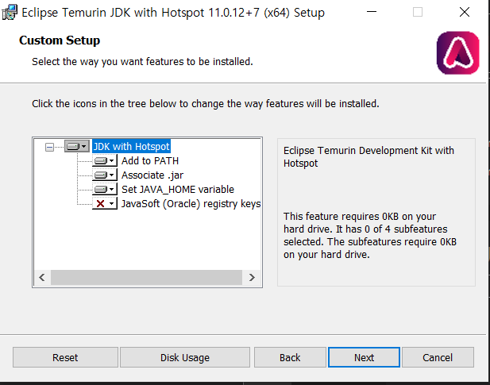The image size is (490, 385).
Task: Click the horizontal scrollbar thumb in tree
Action: coord(146,277)
